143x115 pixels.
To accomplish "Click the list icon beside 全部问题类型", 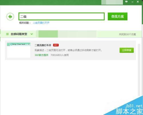I will 7,34.
